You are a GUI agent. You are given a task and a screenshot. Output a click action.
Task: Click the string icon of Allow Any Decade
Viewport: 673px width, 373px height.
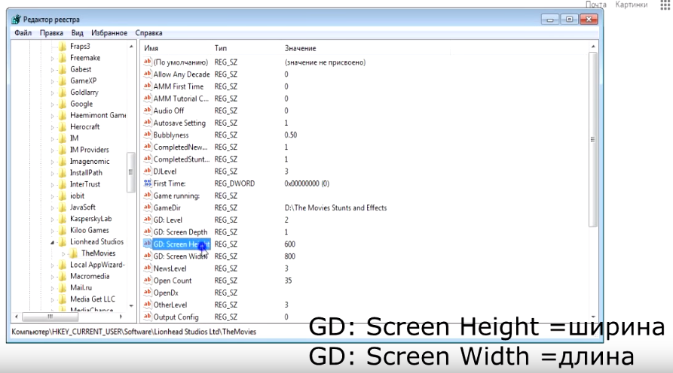pos(148,74)
